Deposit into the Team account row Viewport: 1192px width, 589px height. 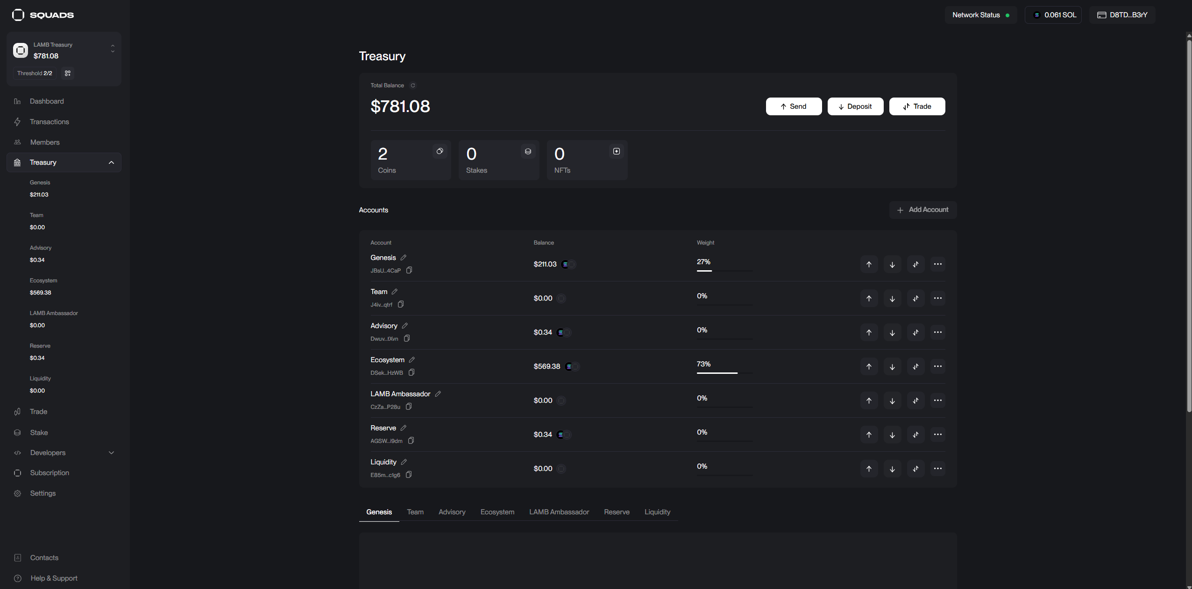(892, 298)
